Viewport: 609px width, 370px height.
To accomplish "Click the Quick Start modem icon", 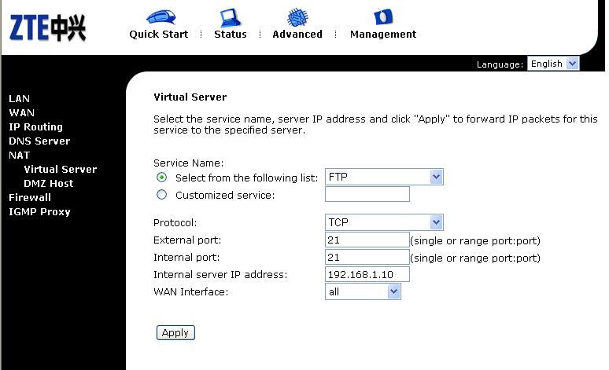I will tap(161, 17).
